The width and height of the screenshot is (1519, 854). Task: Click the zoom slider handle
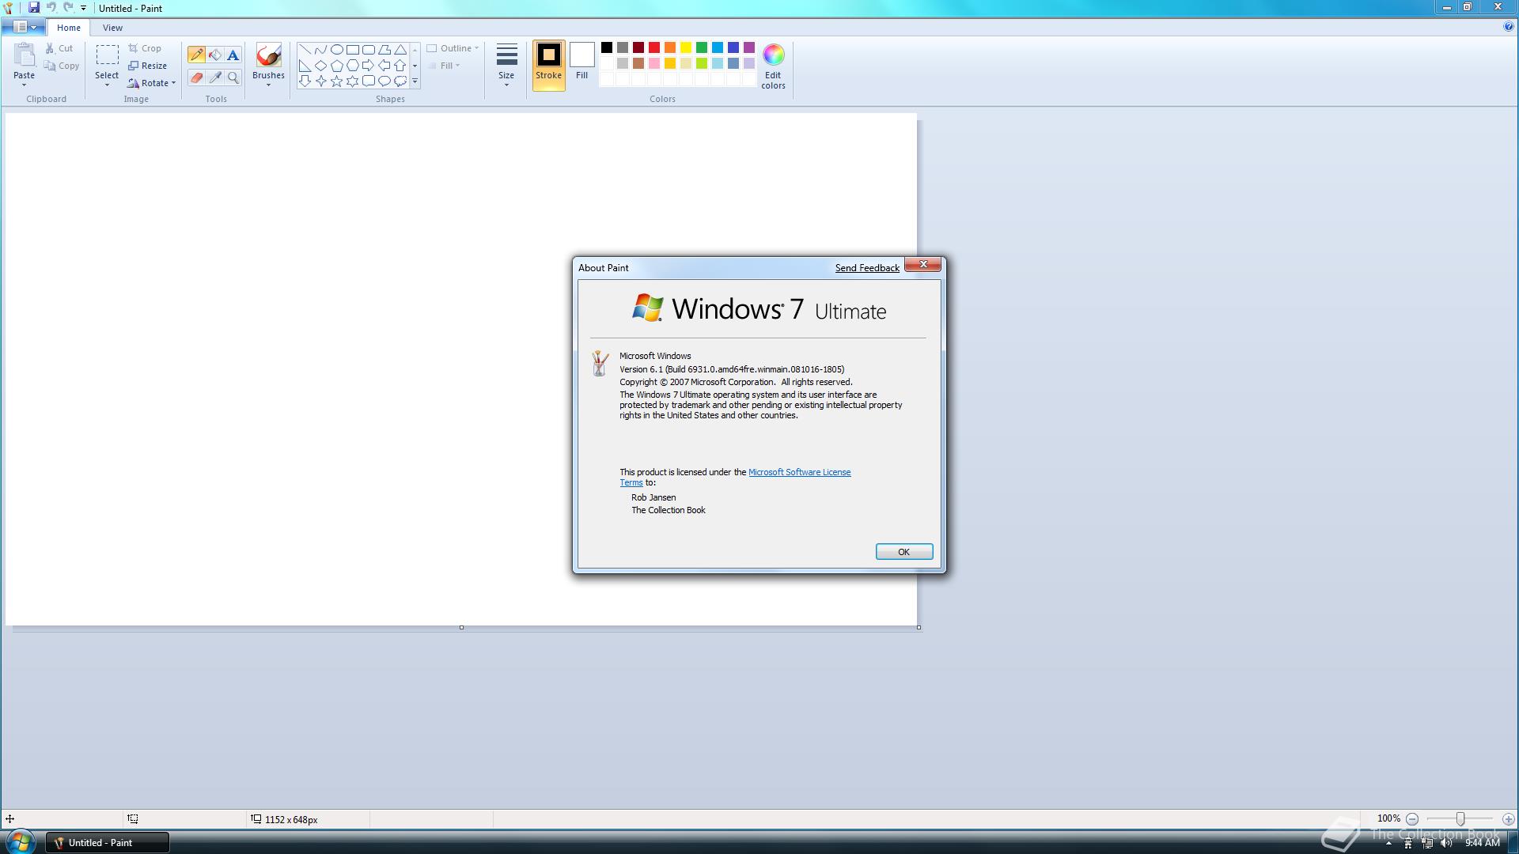[x=1460, y=819]
